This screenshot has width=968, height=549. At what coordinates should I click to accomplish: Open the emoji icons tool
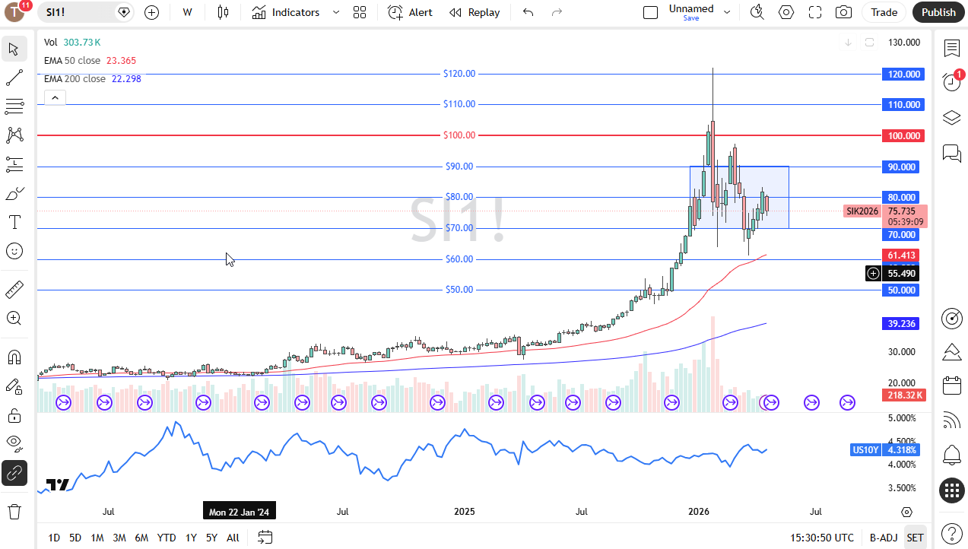coord(14,251)
